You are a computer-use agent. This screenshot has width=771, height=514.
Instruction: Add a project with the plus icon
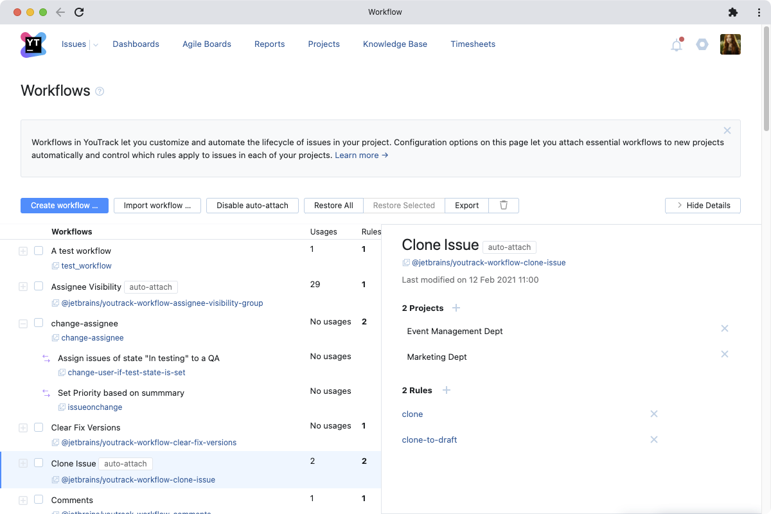456,308
